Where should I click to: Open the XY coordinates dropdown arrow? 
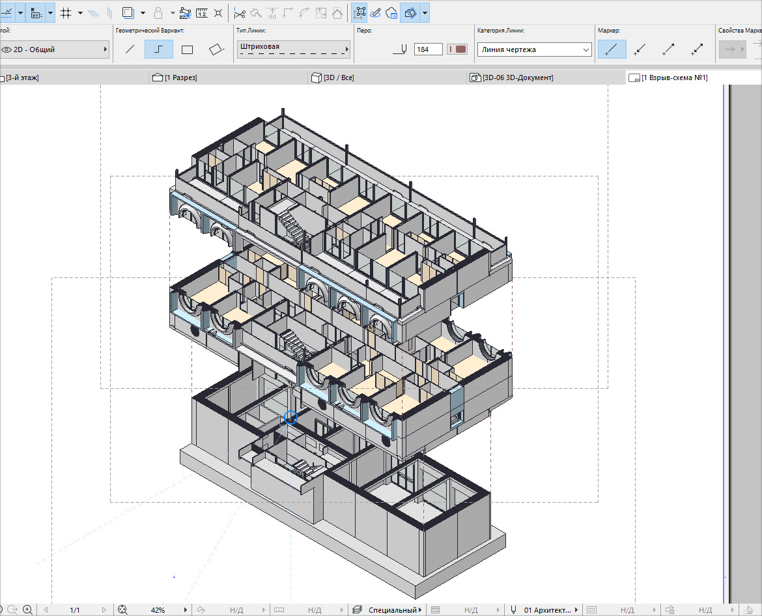(x=50, y=13)
